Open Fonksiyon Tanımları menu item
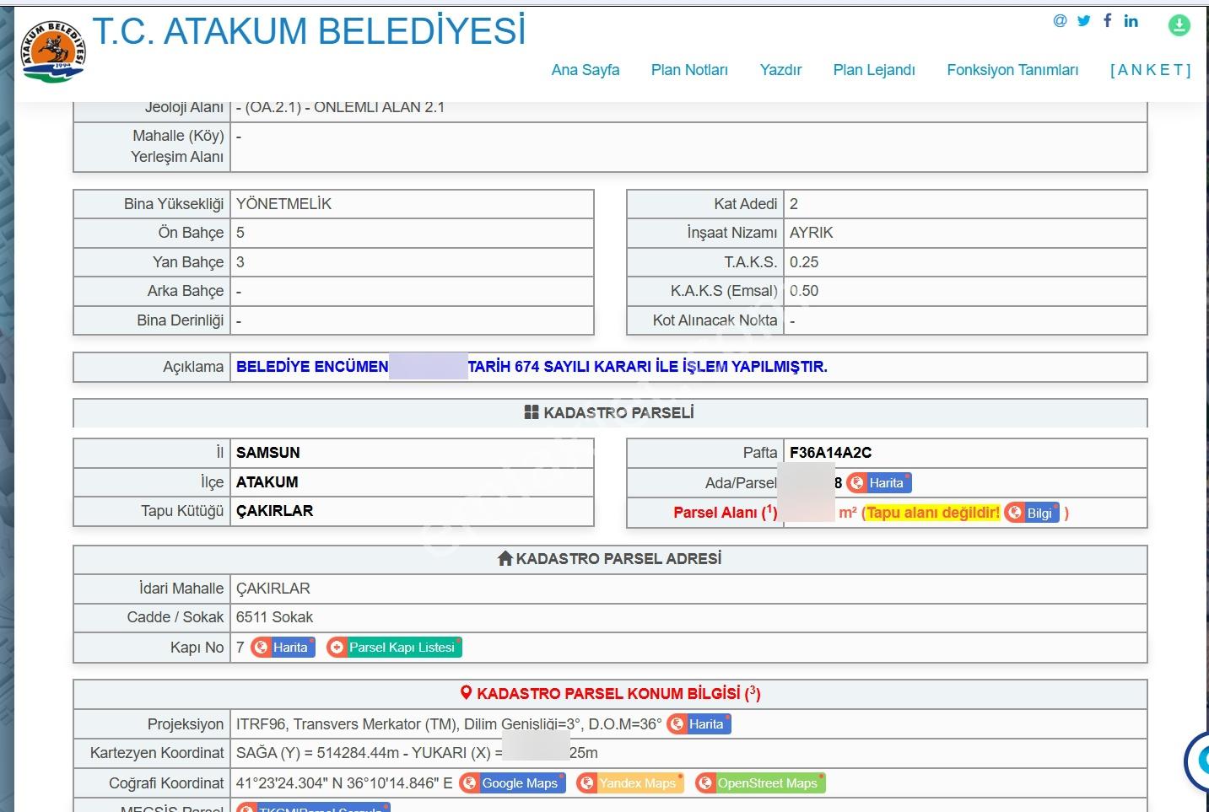The image size is (1209, 812). coord(1012,70)
